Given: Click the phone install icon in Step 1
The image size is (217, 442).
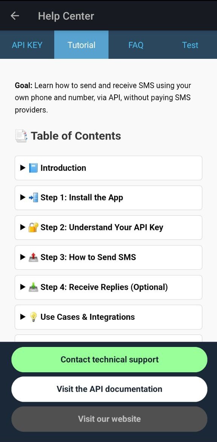Looking at the screenshot, I should (x=33, y=198).
